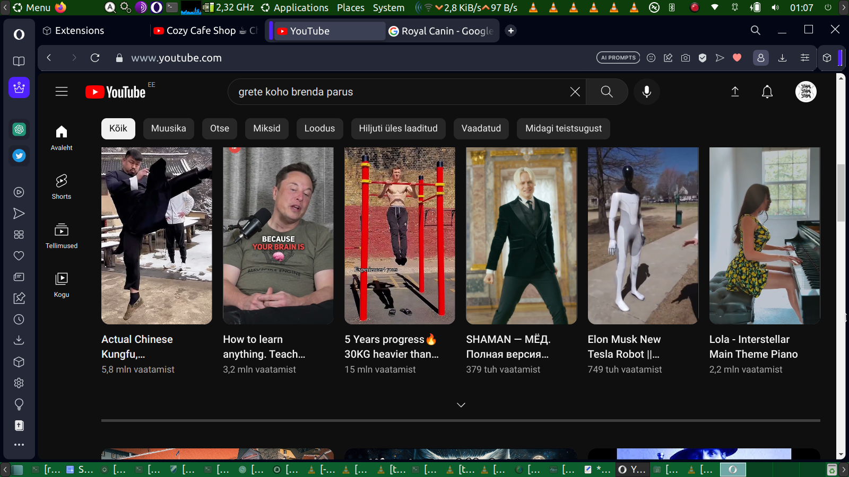Click the search field with query text
Image resolution: width=849 pixels, height=477 pixels.
(x=398, y=92)
